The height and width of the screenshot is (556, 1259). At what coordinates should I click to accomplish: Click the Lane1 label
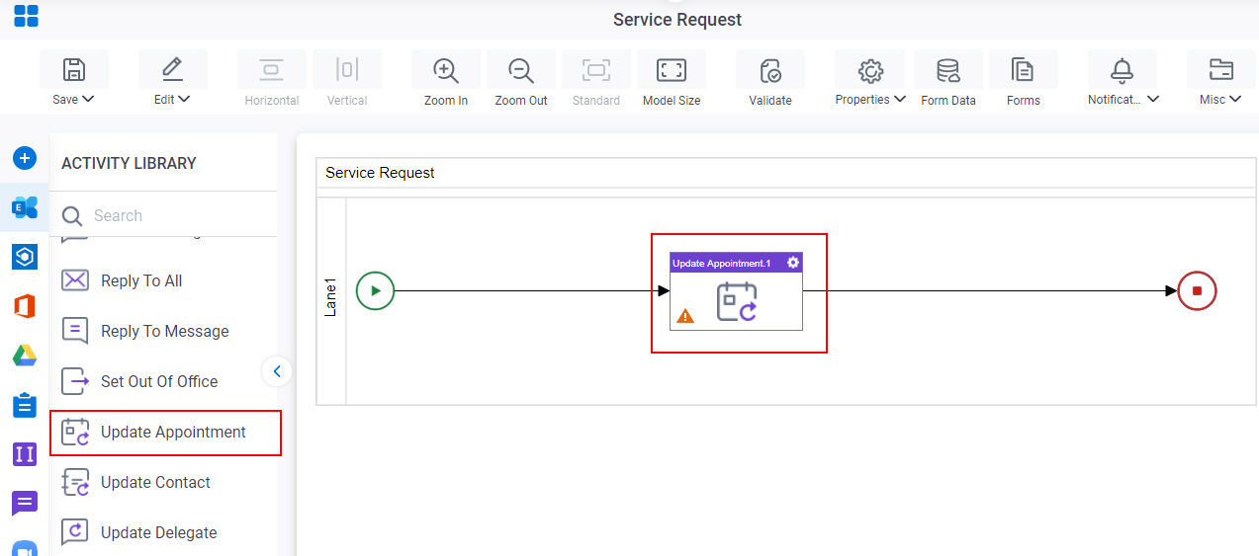point(331,297)
